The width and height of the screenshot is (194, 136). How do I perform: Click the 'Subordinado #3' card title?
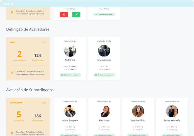138,101
